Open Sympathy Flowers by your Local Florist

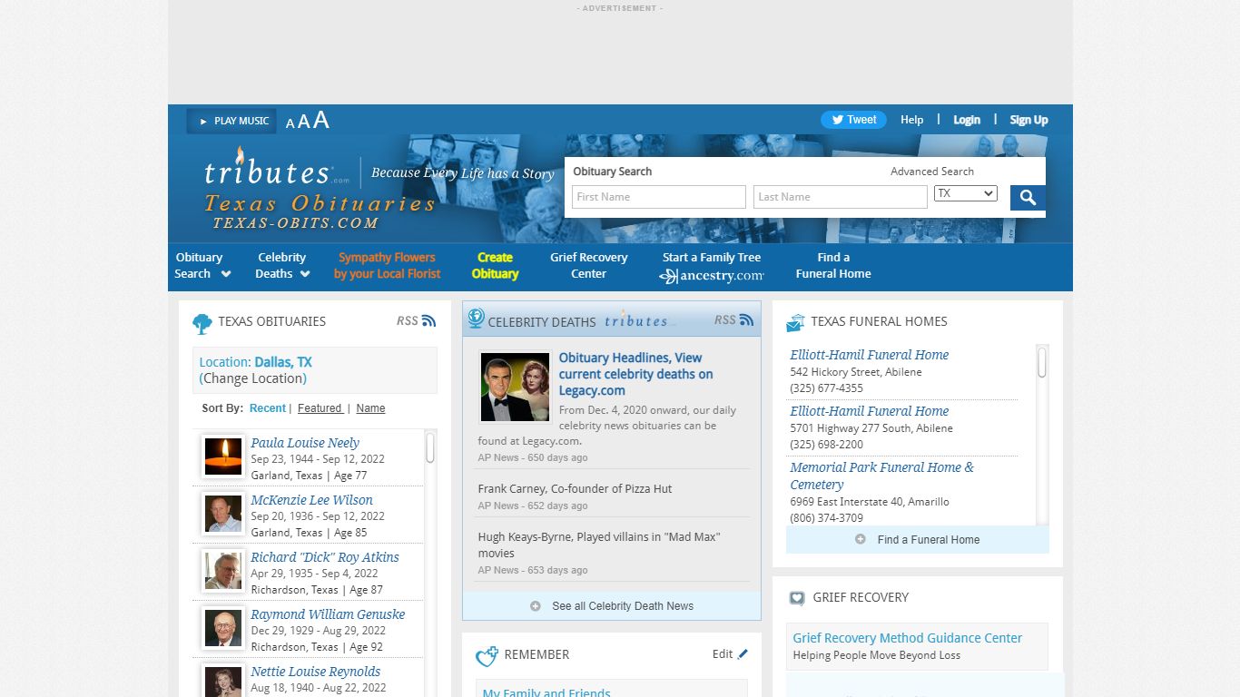tap(388, 266)
